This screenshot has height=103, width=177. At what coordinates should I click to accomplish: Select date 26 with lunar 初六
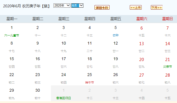(116, 78)
